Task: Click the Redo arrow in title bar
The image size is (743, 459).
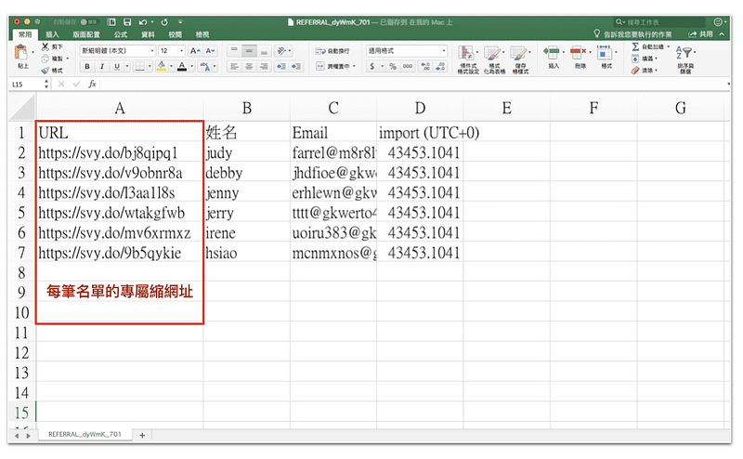Action: point(164,21)
